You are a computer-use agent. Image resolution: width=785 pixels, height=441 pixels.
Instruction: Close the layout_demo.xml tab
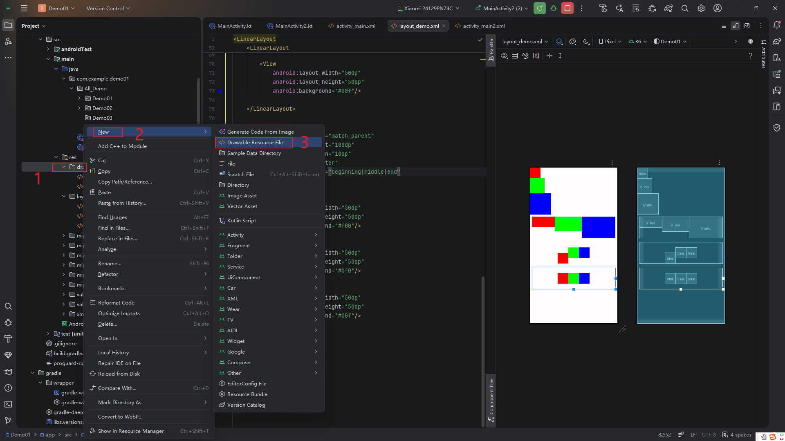point(444,26)
